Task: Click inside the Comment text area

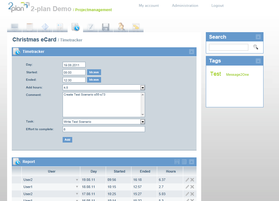Action: (102, 105)
